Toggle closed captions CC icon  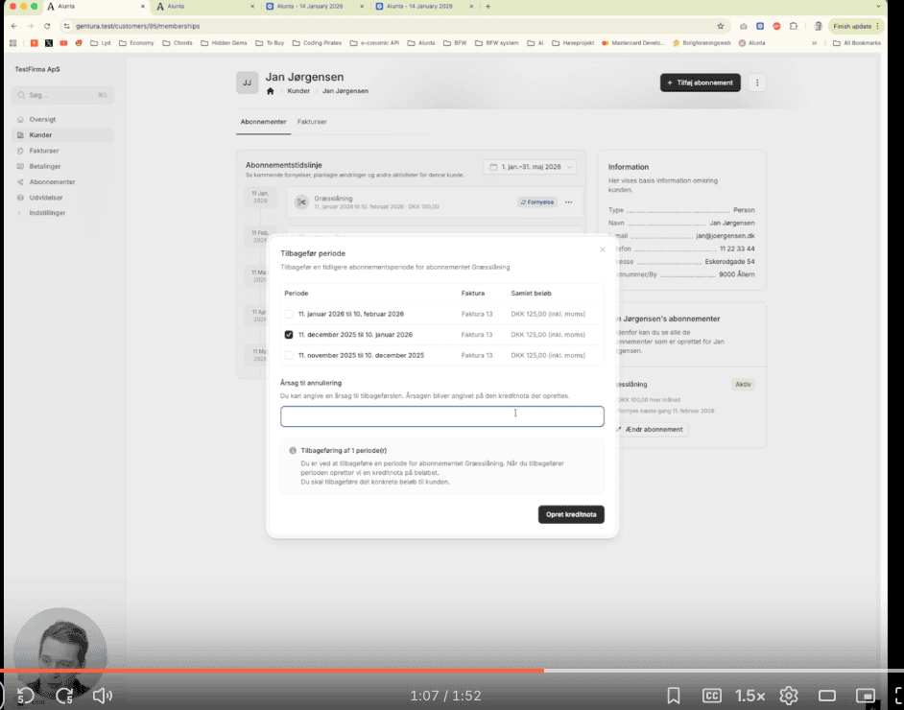(712, 696)
